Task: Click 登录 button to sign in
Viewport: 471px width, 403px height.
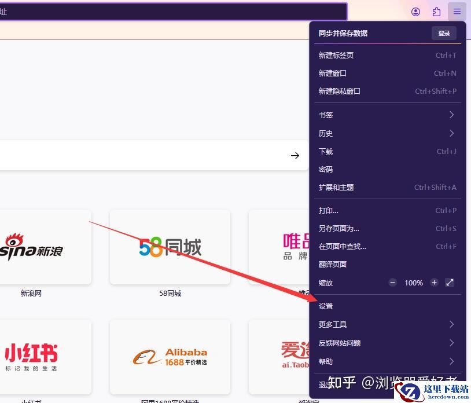Action: (x=444, y=34)
